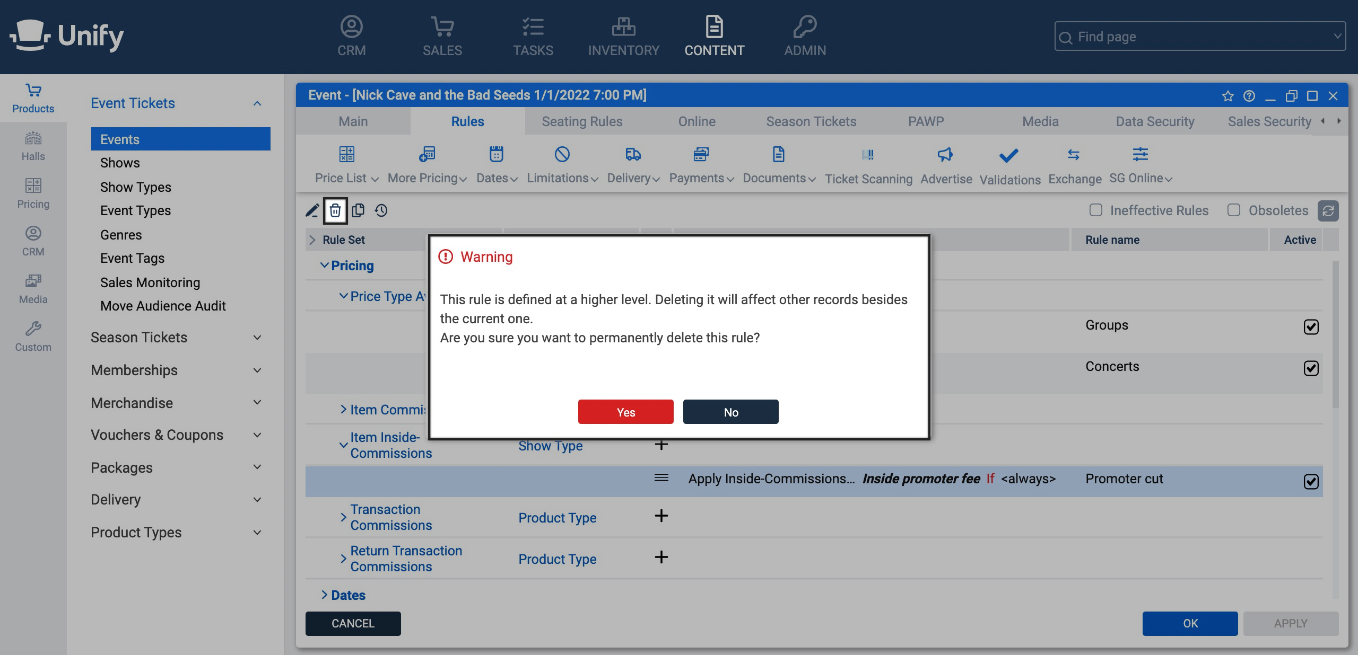This screenshot has width=1358, height=655.
Task: Open the CONTENT module
Action: pyautogui.click(x=714, y=36)
